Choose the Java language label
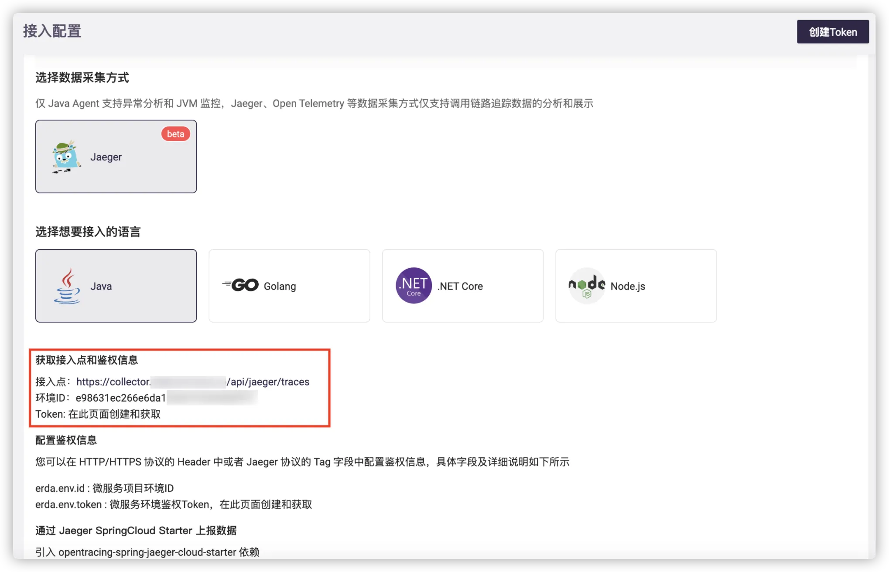Screen dimensions: 889x572 click(x=101, y=286)
